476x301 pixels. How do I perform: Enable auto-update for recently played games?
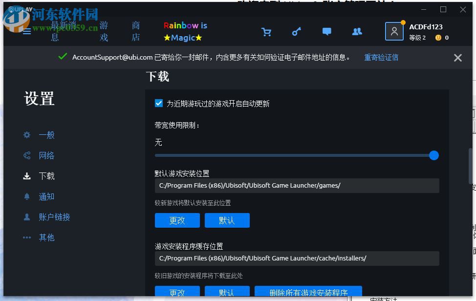[x=158, y=103]
